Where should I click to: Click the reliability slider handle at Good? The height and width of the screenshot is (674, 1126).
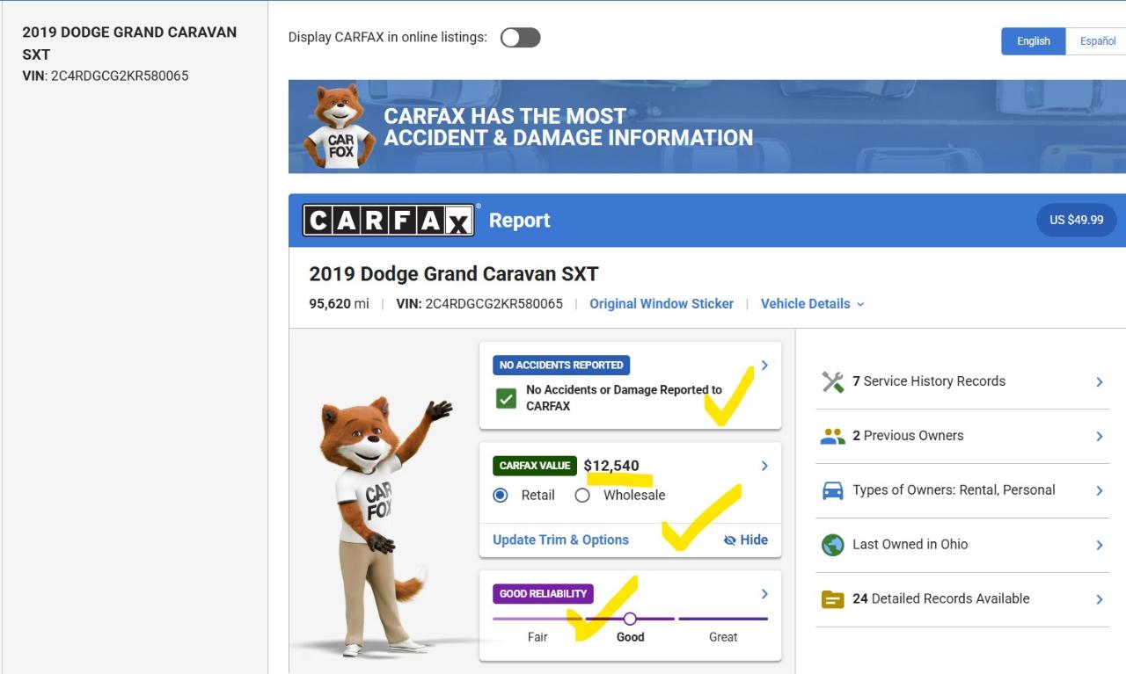[x=630, y=619]
